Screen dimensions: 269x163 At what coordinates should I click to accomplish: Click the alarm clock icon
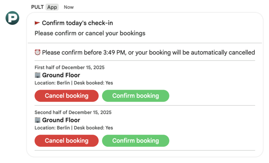(37, 52)
